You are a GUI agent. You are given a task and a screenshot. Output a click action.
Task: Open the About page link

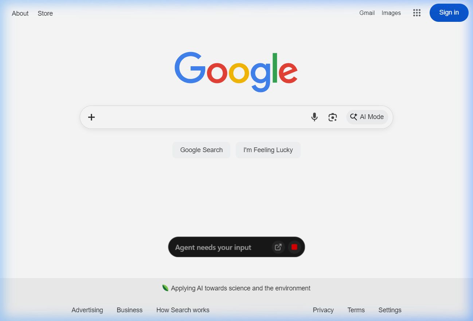coord(20,13)
